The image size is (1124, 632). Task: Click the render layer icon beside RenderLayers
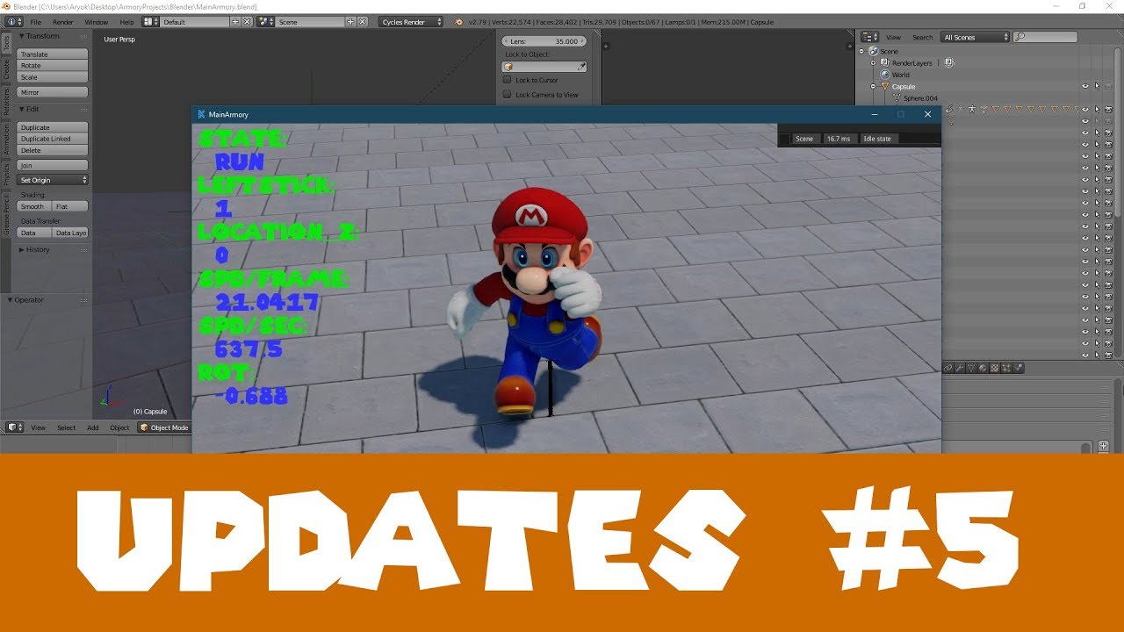click(x=948, y=63)
